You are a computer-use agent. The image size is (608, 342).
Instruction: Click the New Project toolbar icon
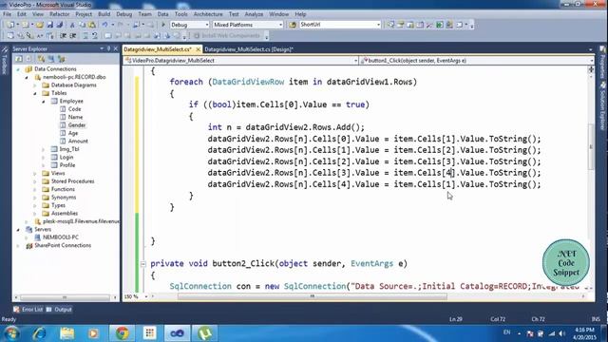point(10,25)
